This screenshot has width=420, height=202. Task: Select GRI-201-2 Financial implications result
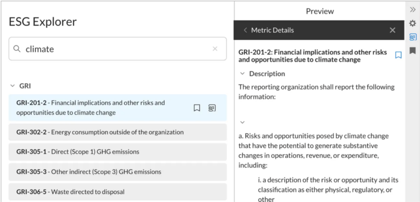(118, 107)
